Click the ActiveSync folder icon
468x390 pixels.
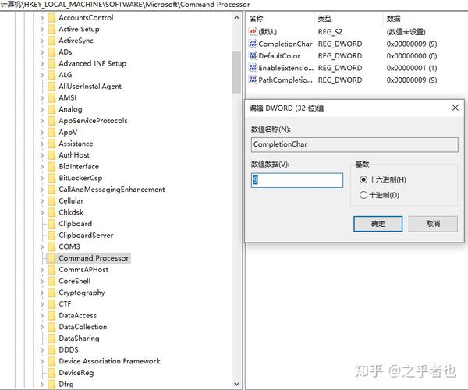51,41
